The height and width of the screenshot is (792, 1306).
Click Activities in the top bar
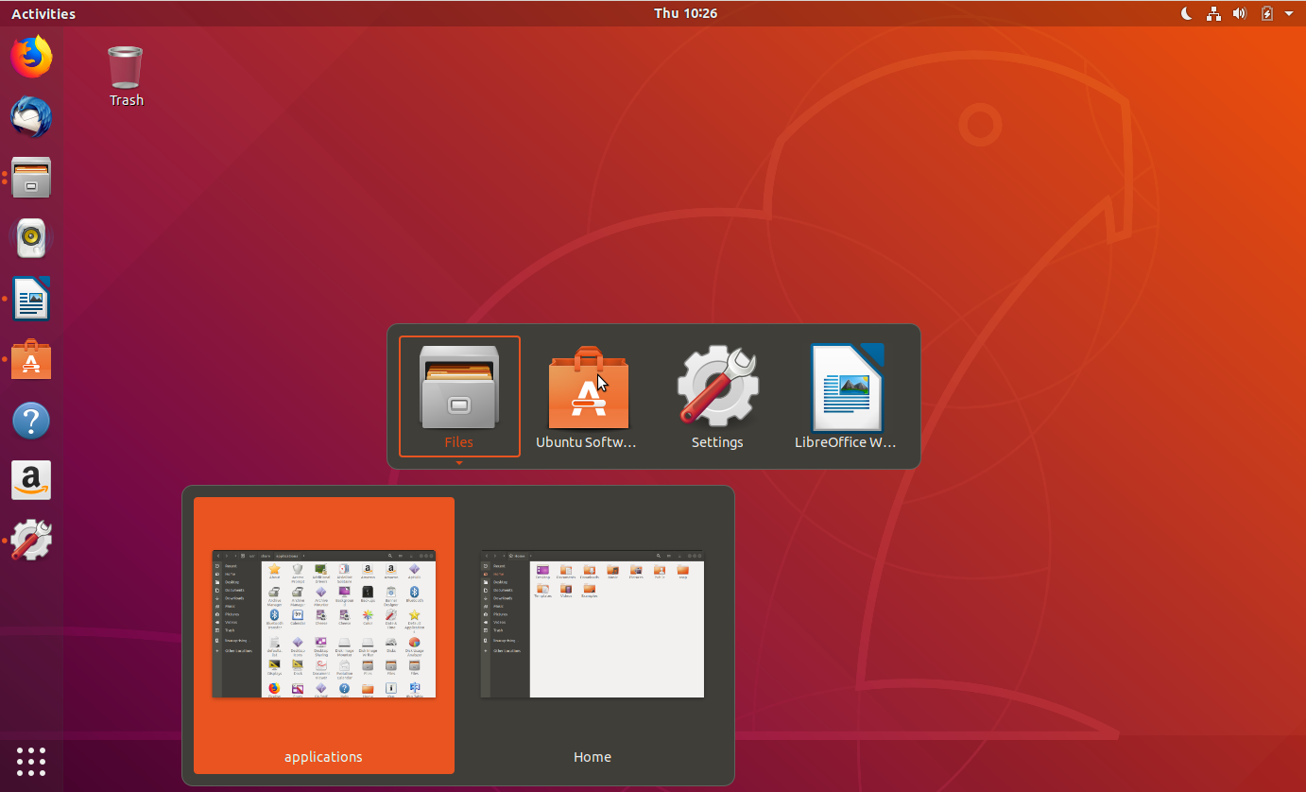click(x=43, y=13)
